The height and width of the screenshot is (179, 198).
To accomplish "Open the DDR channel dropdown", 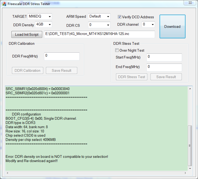I will click(x=148, y=24).
